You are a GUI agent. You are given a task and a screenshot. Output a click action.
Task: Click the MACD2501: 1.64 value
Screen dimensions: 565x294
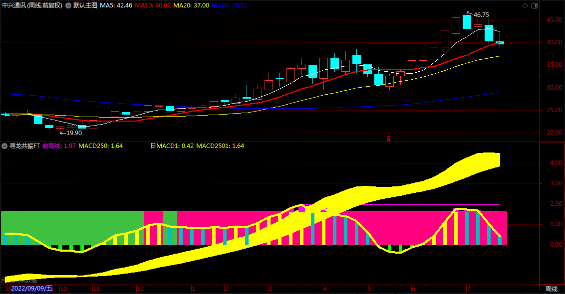220,146
